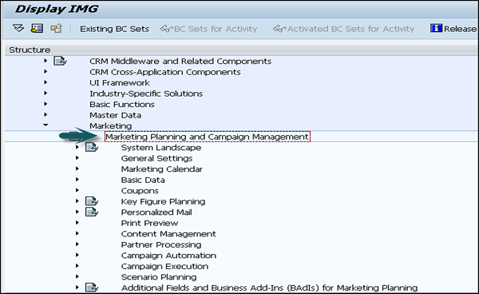Image resolution: width=479 pixels, height=294 pixels.
Task: Expand the Campaign Automation node
Action: click(x=77, y=255)
